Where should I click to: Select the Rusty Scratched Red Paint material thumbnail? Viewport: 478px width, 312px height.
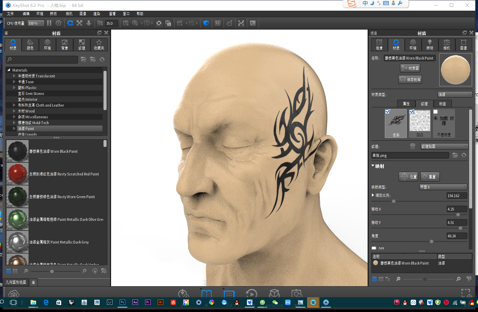[18, 174]
